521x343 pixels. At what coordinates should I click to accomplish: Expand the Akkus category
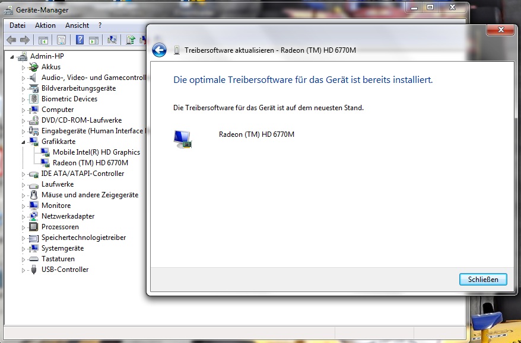(x=23, y=68)
